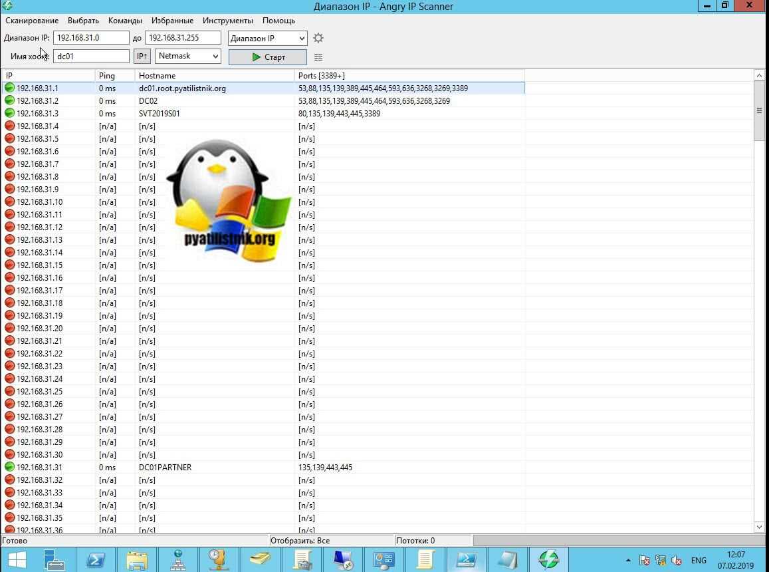Click the IP↑ hostname lookup button
The image size is (769, 572).
(142, 57)
